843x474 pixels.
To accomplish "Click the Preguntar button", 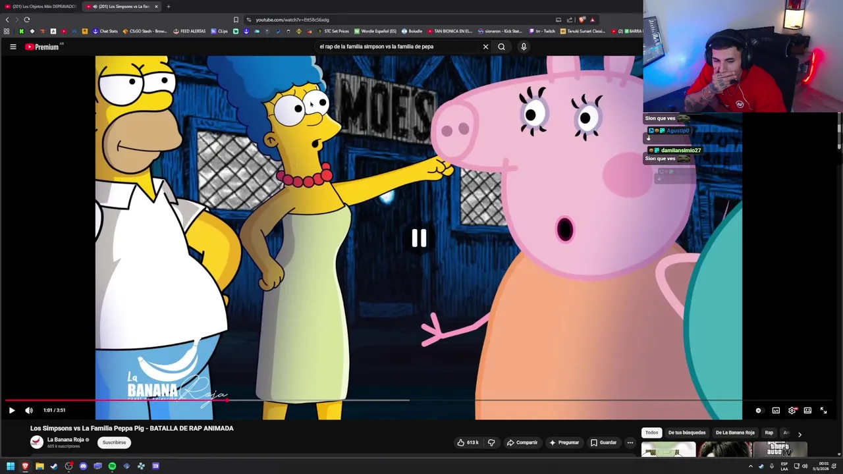I will (564, 442).
